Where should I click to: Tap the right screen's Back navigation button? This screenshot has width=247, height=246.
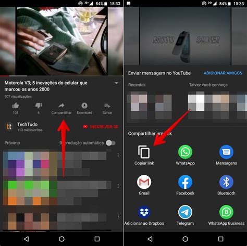150,239
